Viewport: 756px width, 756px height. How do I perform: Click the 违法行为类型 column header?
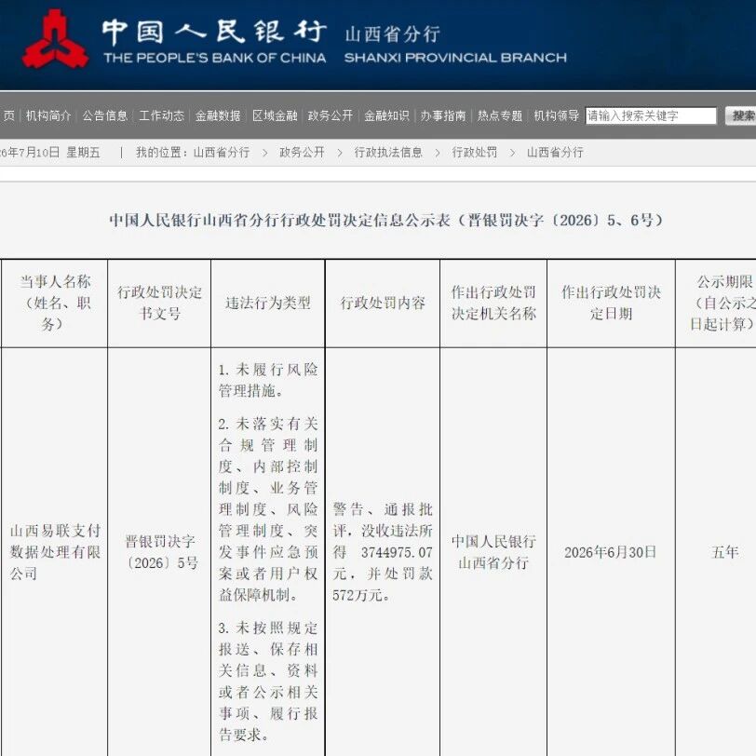pyautogui.click(x=268, y=303)
